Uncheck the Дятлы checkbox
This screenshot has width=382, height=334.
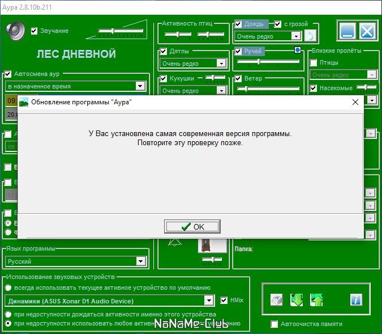point(164,51)
